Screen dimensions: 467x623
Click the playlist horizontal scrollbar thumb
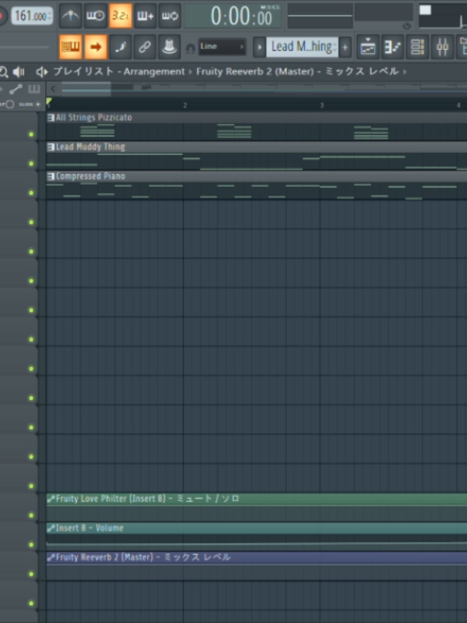(x=86, y=88)
